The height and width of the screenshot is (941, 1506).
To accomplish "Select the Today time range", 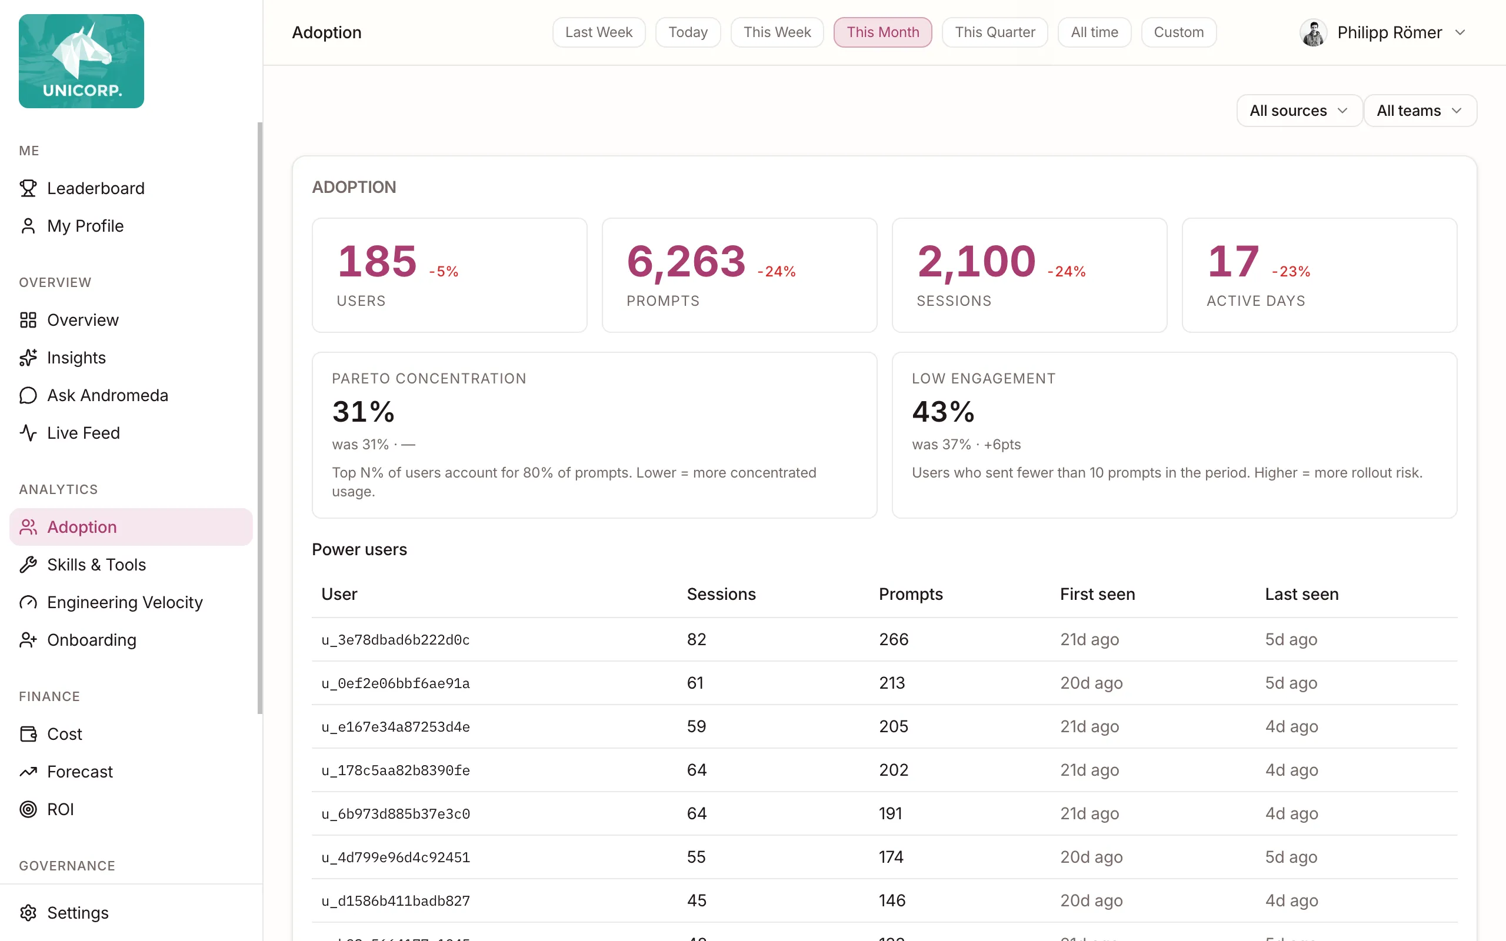I will 688,32.
